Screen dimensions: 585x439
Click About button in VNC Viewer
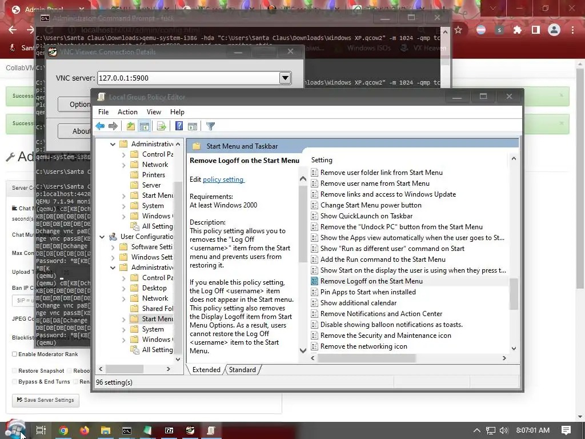(x=75, y=131)
